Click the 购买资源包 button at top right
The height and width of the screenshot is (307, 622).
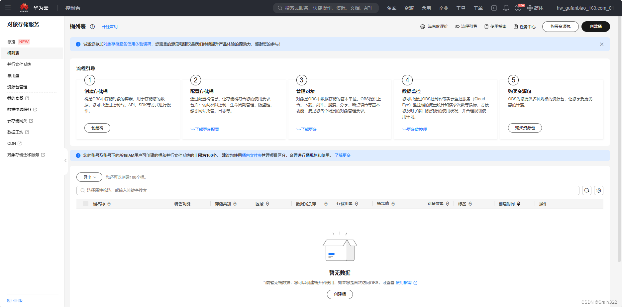[x=561, y=27]
